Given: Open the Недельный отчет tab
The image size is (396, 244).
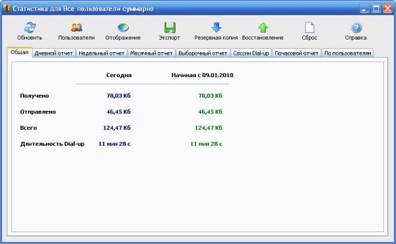Looking at the screenshot, I should (102, 53).
